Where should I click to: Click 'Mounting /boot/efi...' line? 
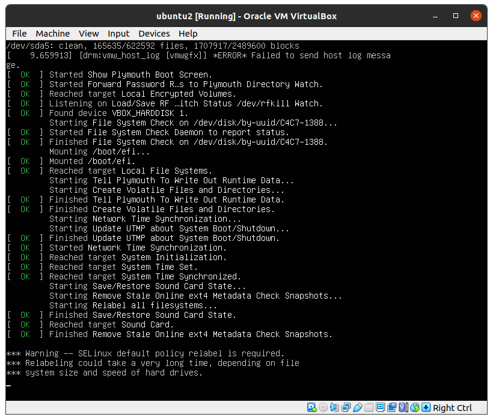coord(99,152)
